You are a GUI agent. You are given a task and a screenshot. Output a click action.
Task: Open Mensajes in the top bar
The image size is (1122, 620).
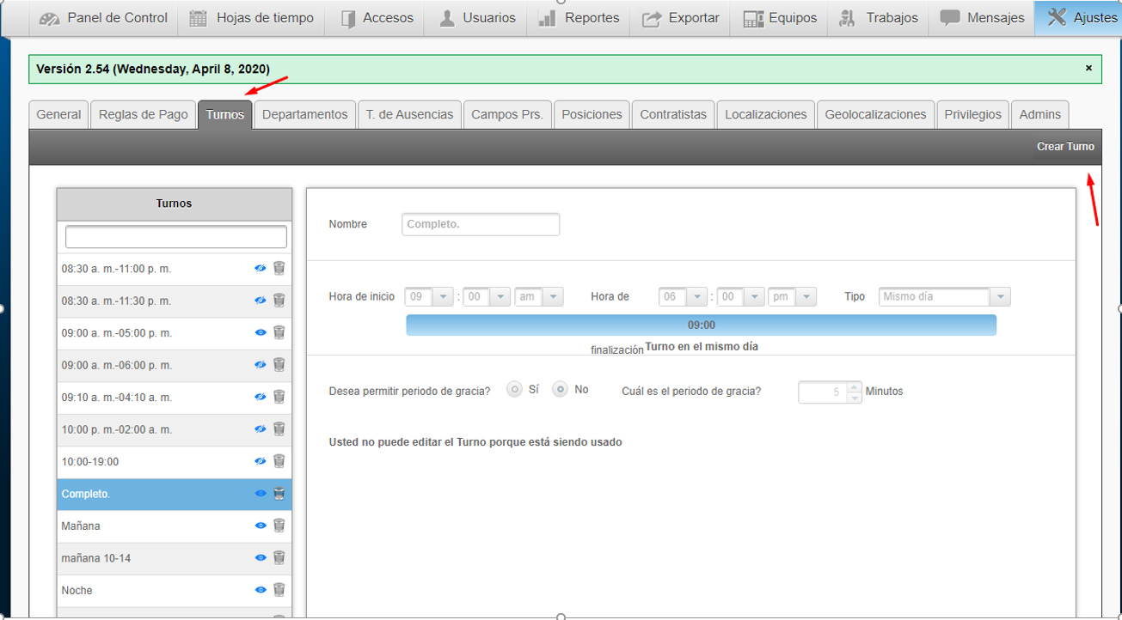(982, 18)
